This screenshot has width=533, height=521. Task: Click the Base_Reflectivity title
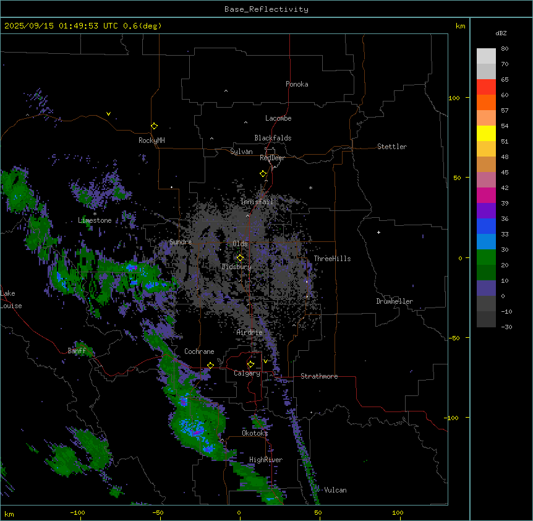click(x=266, y=9)
